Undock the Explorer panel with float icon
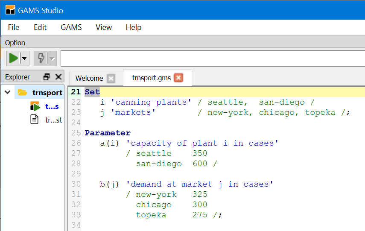 pyautogui.click(x=47, y=77)
